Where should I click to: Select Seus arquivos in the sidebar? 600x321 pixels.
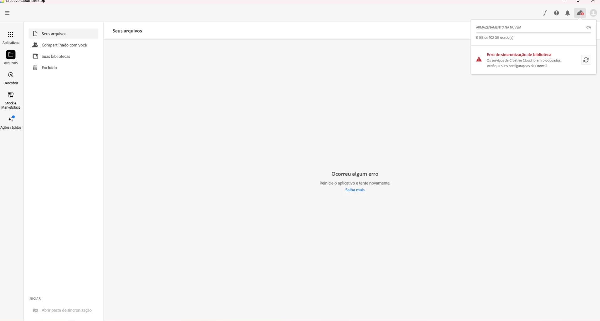pyautogui.click(x=63, y=34)
